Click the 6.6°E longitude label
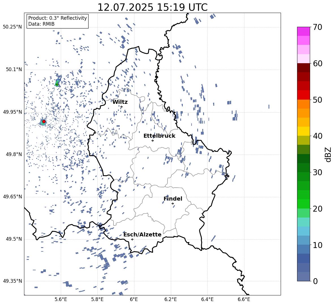 pyautogui.click(x=244, y=299)
